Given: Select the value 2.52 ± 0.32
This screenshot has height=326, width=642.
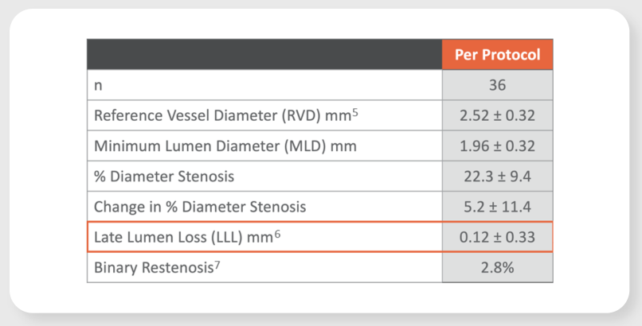Looking at the screenshot, I should point(497,115).
